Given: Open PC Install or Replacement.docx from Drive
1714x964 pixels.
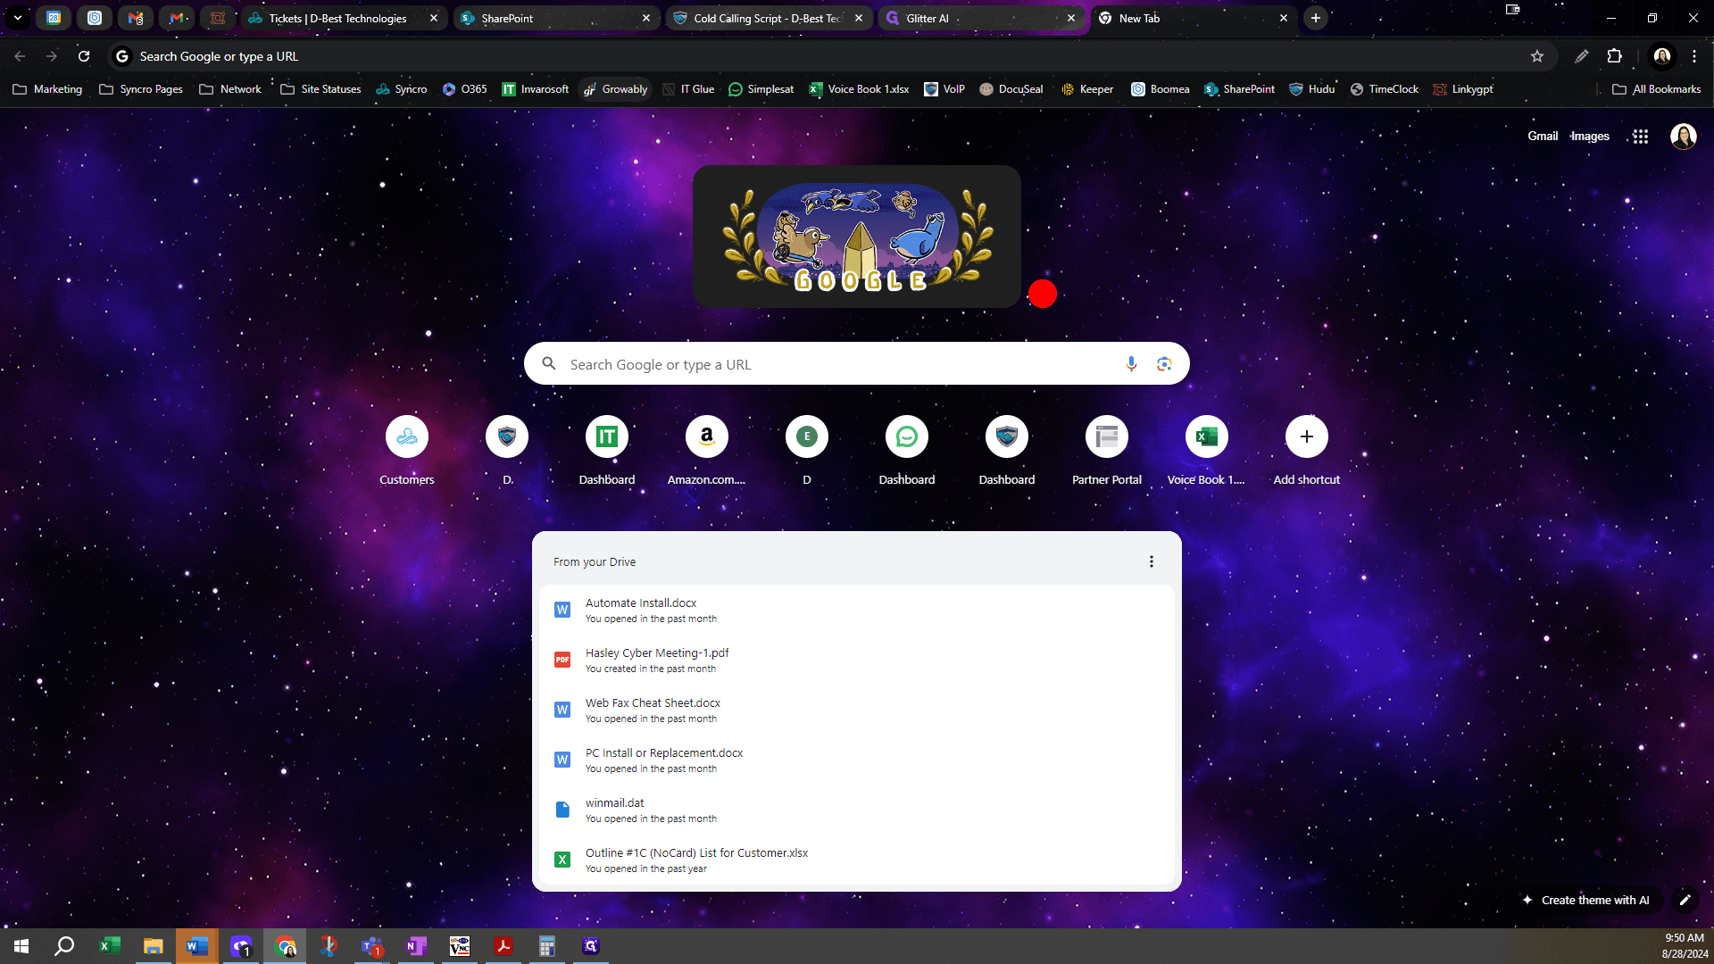Looking at the screenshot, I should (x=857, y=760).
